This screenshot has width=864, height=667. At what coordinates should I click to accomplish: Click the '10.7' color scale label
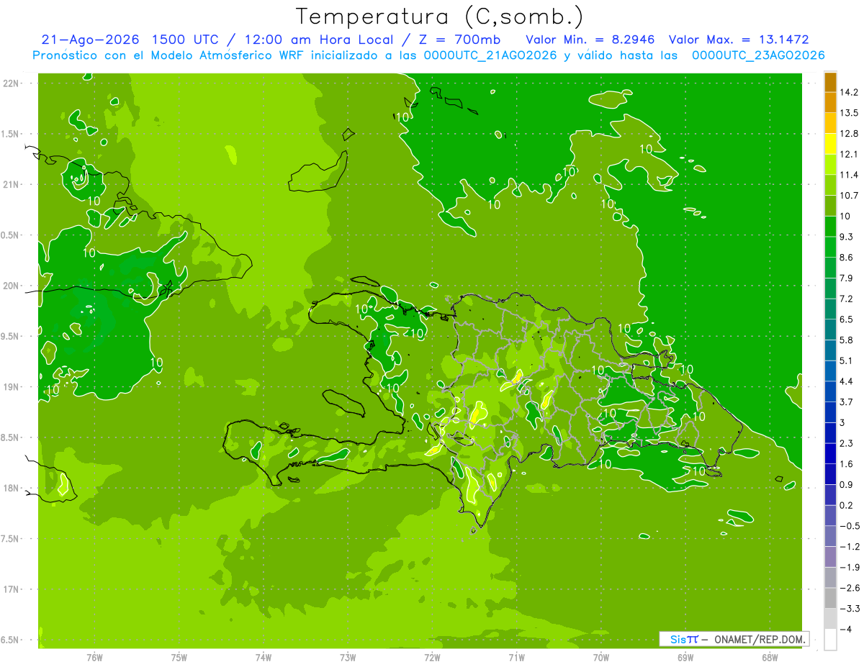(849, 196)
